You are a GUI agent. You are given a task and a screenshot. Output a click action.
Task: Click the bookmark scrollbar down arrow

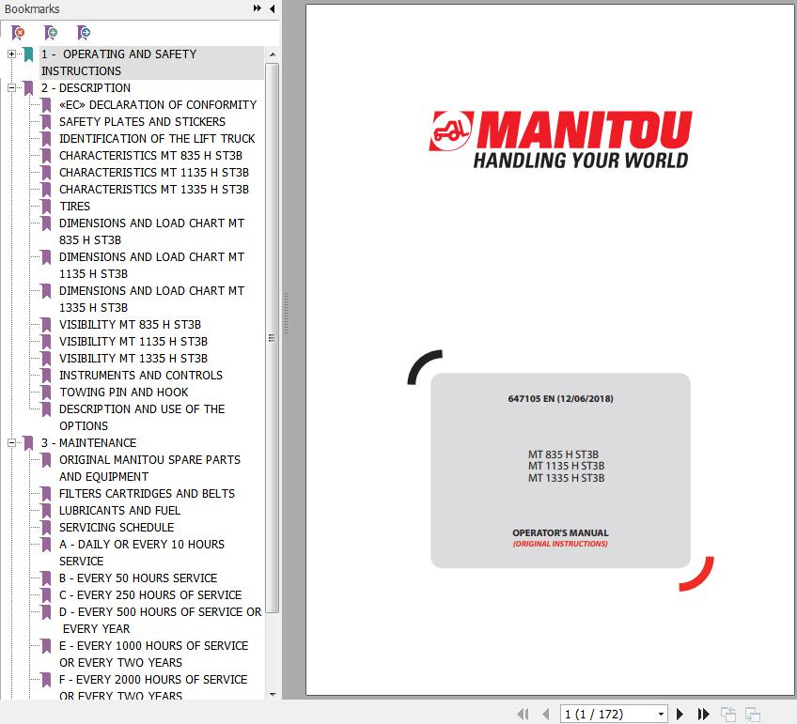tap(273, 694)
